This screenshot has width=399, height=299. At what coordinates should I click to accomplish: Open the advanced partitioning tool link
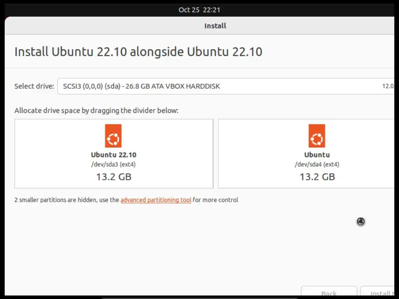click(x=155, y=200)
